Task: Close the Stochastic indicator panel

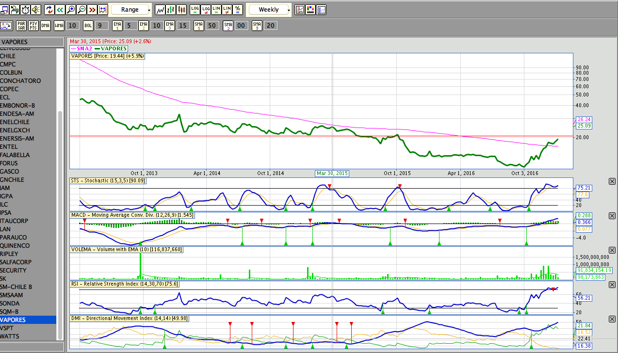Action: point(612,181)
